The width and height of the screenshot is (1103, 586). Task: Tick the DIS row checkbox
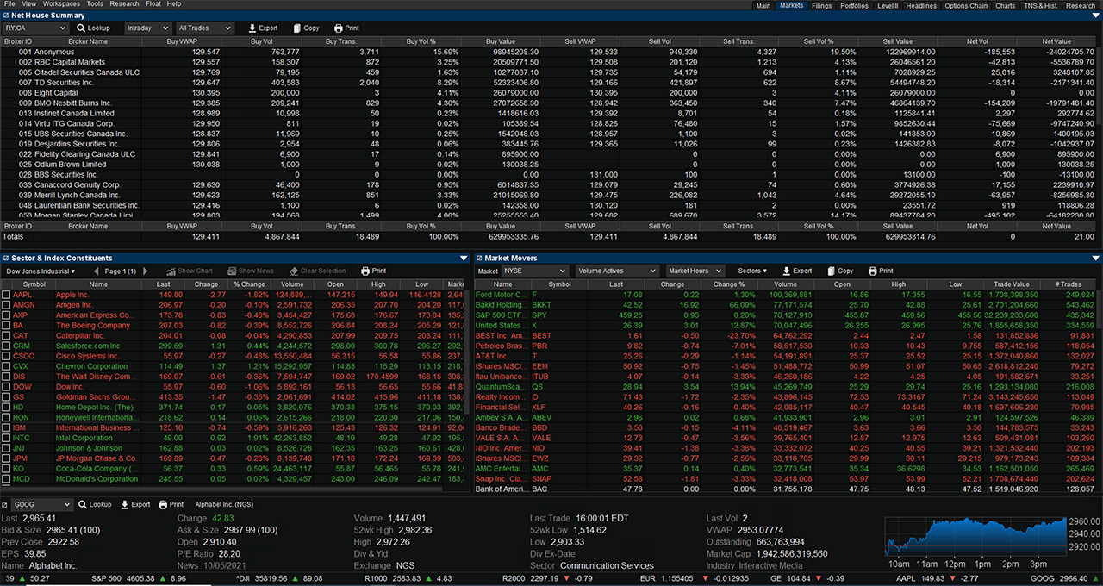[x=6, y=377]
